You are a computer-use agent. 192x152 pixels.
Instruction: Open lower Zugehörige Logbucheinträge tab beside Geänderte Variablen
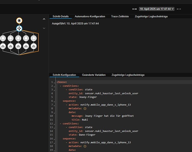(x=128, y=75)
